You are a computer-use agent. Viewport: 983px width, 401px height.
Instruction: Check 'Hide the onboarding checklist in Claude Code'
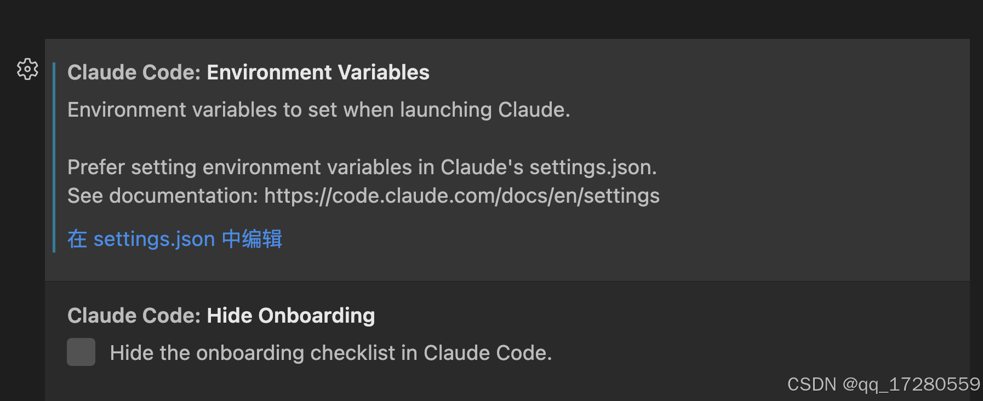[x=81, y=352]
